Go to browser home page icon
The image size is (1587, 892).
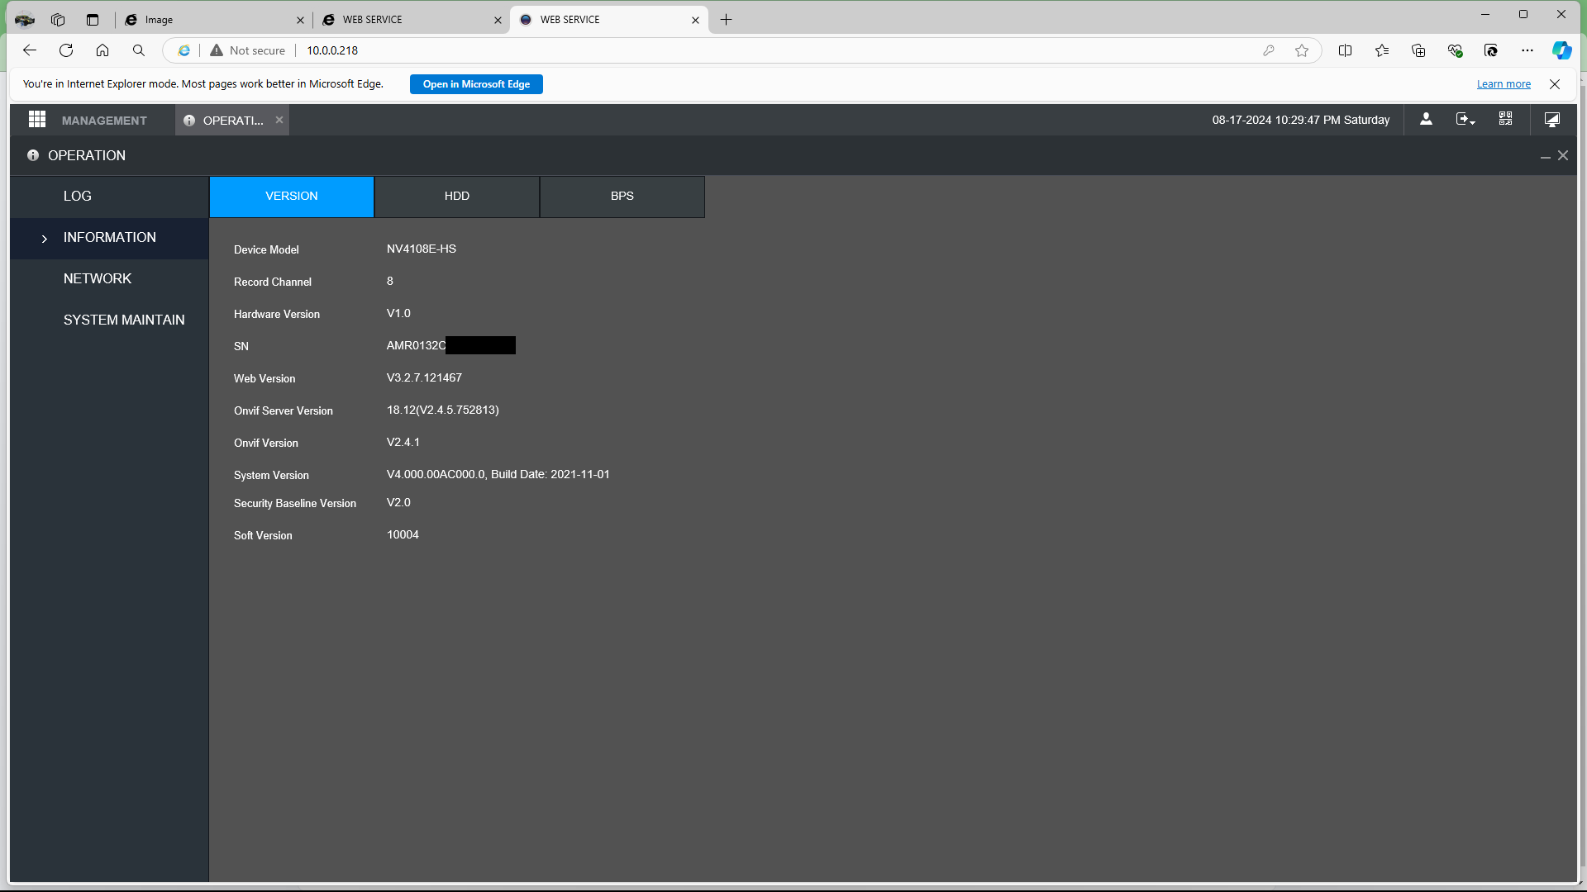[x=102, y=50]
